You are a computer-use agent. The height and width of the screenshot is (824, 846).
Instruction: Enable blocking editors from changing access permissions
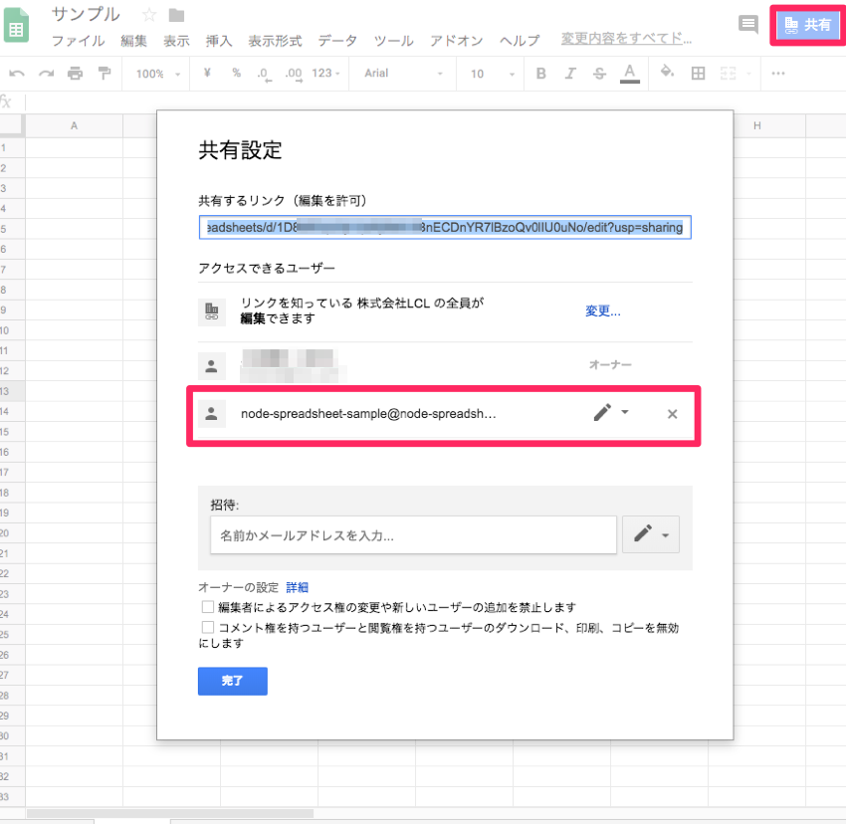(207, 605)
